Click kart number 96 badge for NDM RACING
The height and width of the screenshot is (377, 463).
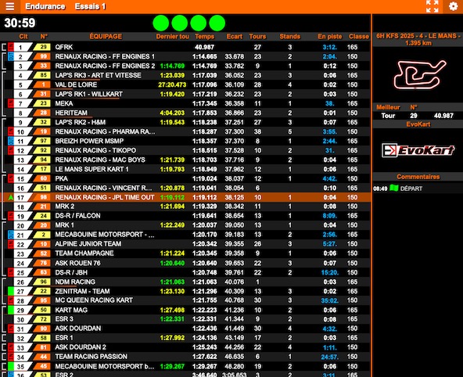pyautogui.click(x=42, y=282)
